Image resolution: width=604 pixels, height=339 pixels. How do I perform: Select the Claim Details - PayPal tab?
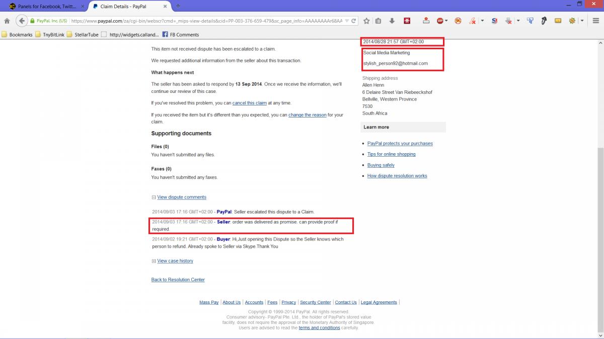129,7
